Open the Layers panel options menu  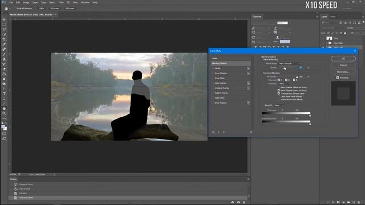363,17
